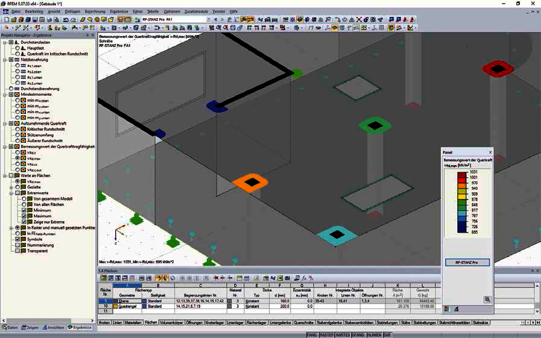
Task: Click the magnifier icon in the Panel
Action: click(x=487, y=299)
